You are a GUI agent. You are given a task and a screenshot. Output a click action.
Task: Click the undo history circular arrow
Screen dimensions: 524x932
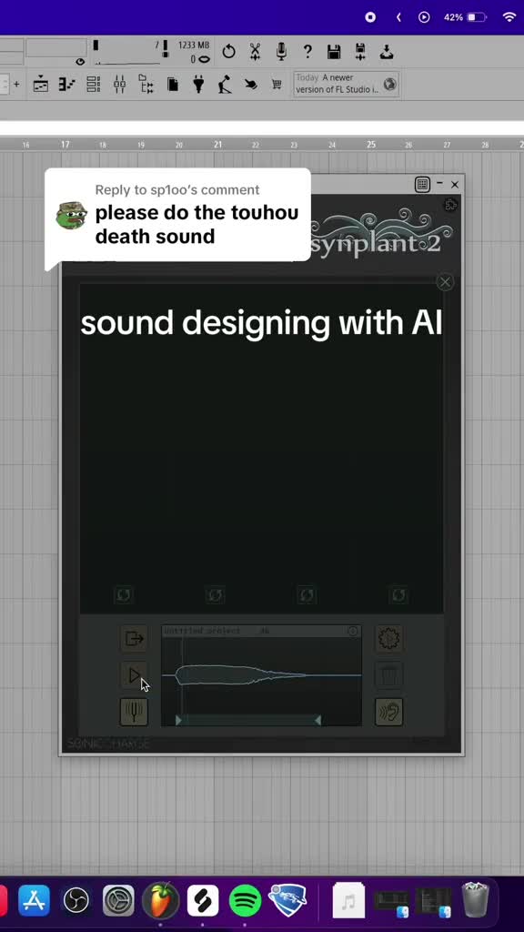pos(228,52)
